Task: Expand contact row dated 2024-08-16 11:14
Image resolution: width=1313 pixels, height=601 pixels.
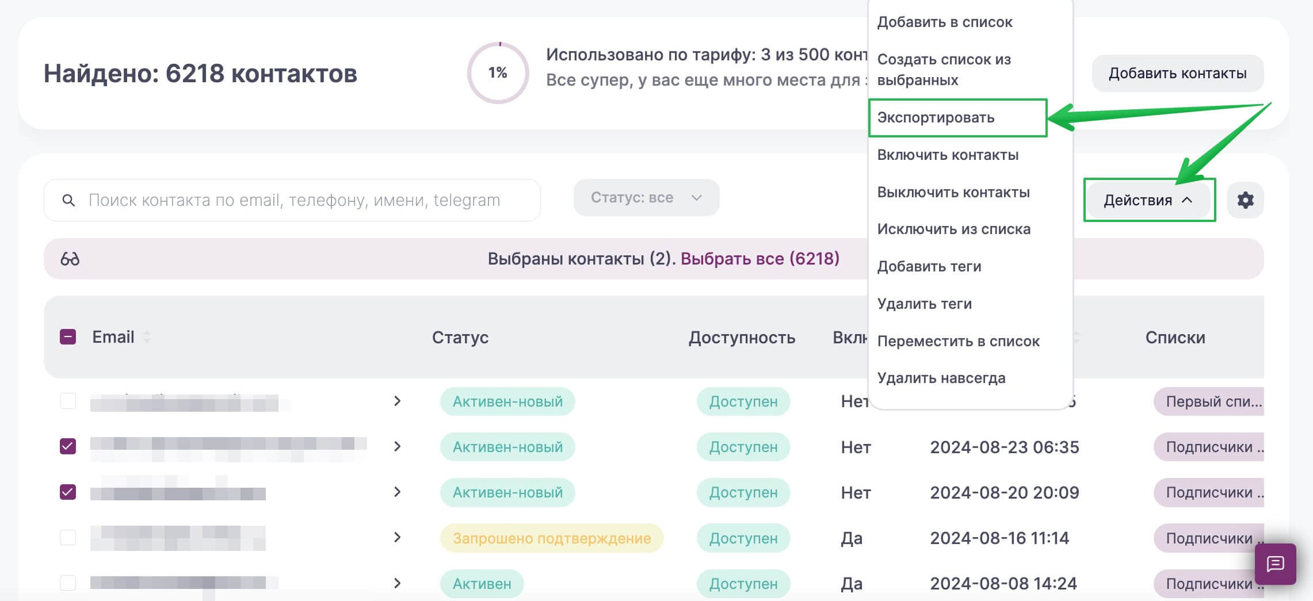Action: coord(397,537)
